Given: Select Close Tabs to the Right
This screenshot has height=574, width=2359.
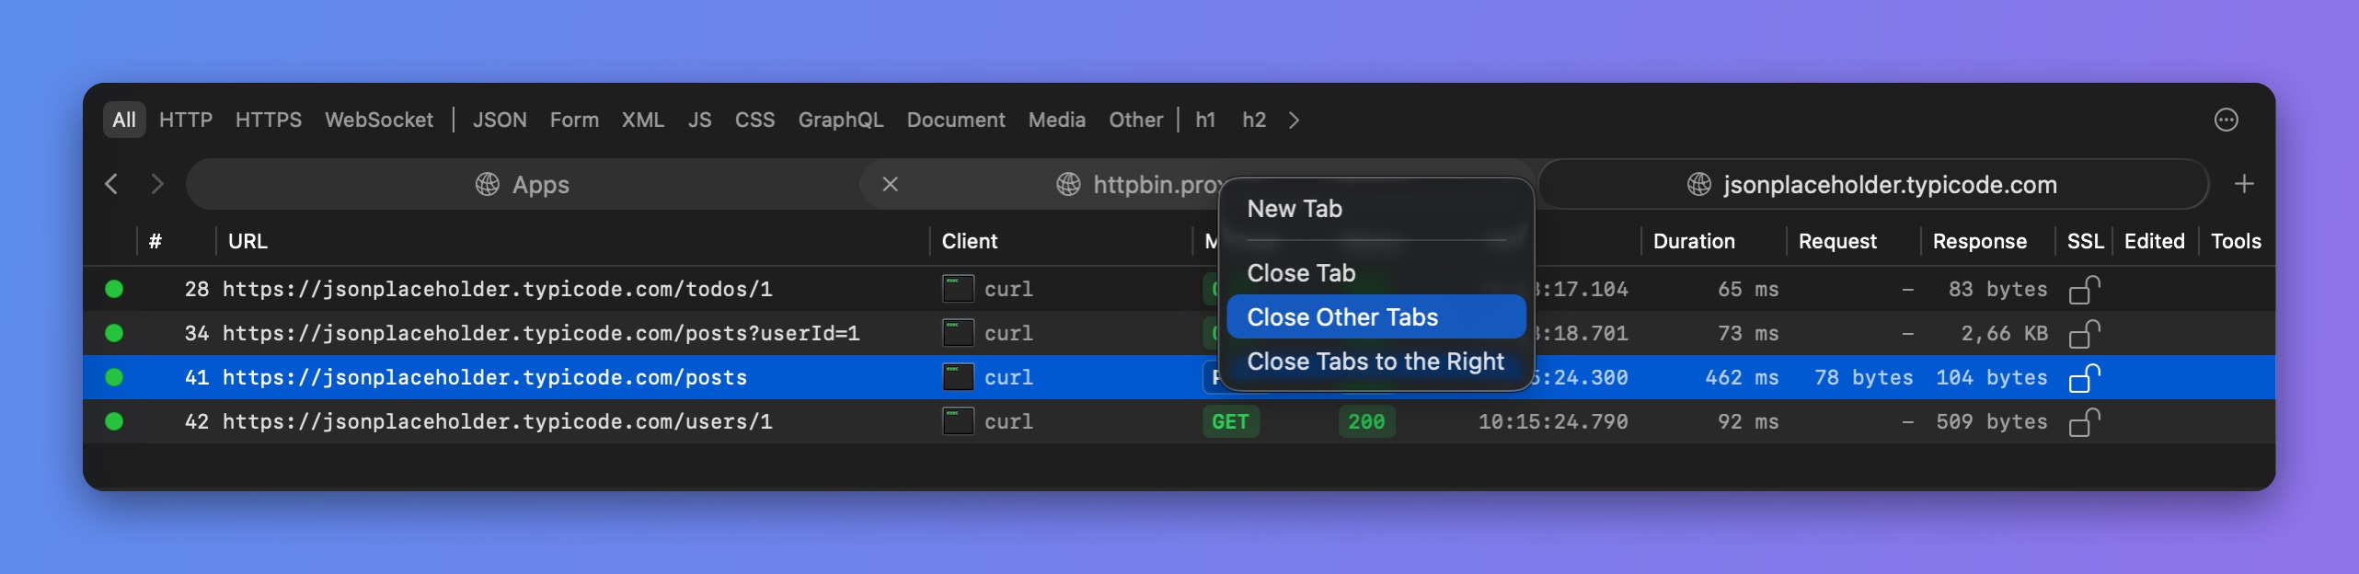Looking at the screenshot, I should click(1376, 362).
